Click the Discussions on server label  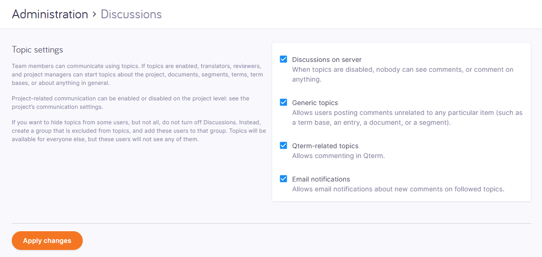(x=327, y=60)
